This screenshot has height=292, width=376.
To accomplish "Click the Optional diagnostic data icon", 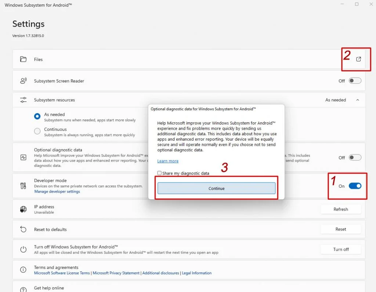I will coord(23,158).
